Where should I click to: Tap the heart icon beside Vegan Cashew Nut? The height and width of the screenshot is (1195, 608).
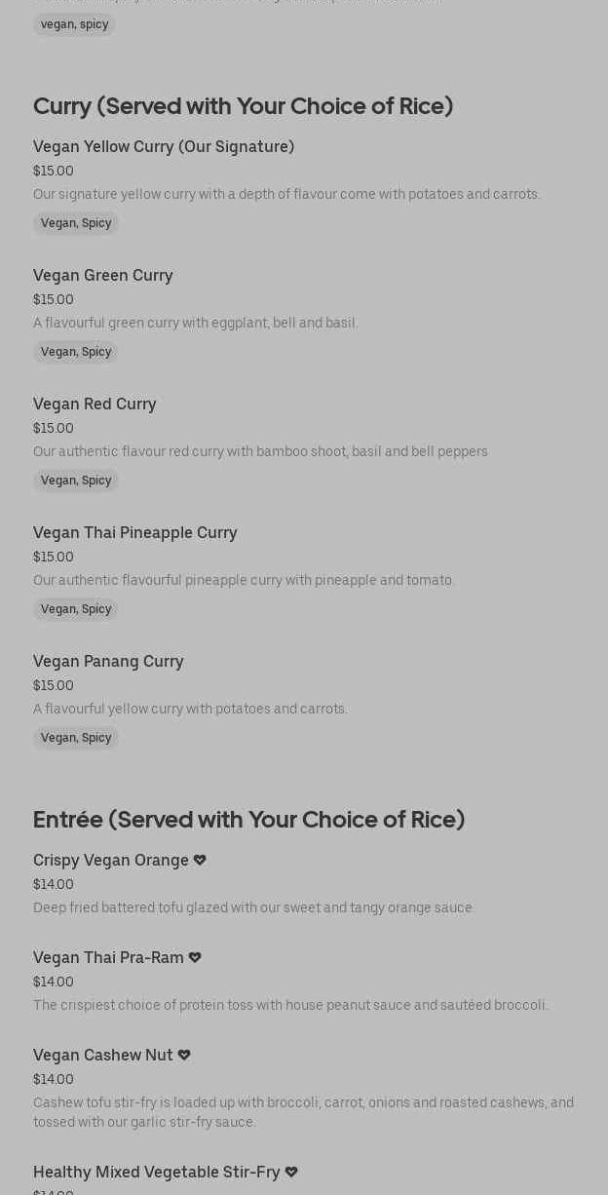184,1055
